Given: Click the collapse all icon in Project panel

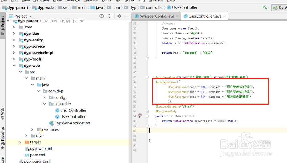Looking at the screenshot, I should click(x=109, y=16).
